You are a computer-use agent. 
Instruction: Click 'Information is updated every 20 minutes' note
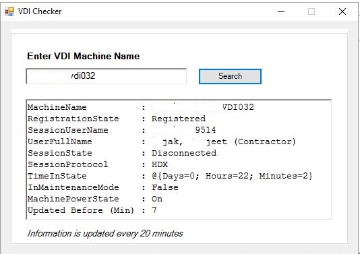point(105,234)
